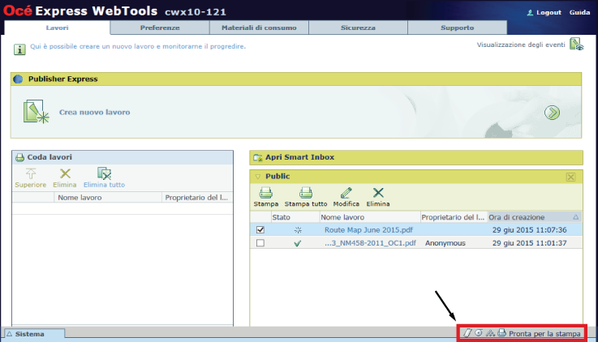Click timestamp 29 giu 2015 11:07:36
The width and height of the screenshot is (598, 342).
coord(529,230)
